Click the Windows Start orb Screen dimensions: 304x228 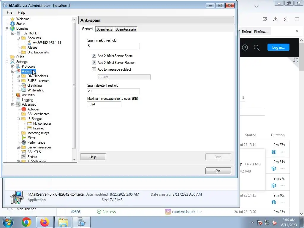point(8,222)
